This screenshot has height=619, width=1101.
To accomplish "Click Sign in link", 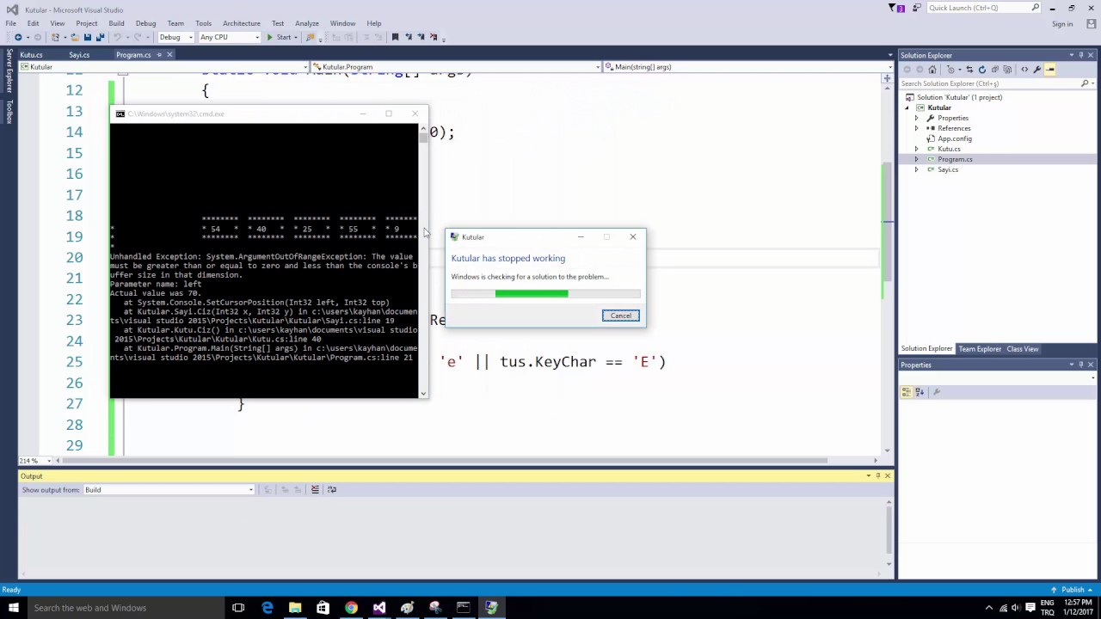I will (1062, 24).
